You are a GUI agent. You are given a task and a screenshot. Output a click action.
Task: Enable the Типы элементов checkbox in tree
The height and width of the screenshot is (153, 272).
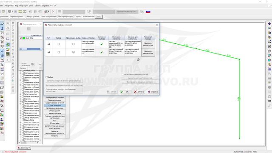coord(23,94)
